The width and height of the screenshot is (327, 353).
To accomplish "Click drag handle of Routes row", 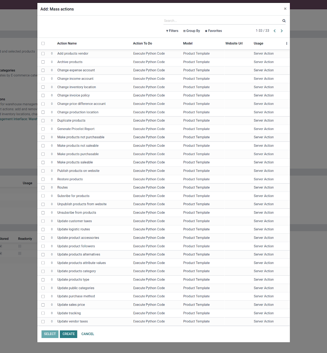I will pos(52,187).
